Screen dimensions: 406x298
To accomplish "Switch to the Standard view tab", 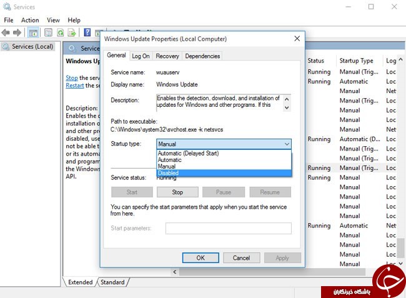I will (x=112, y=282).
